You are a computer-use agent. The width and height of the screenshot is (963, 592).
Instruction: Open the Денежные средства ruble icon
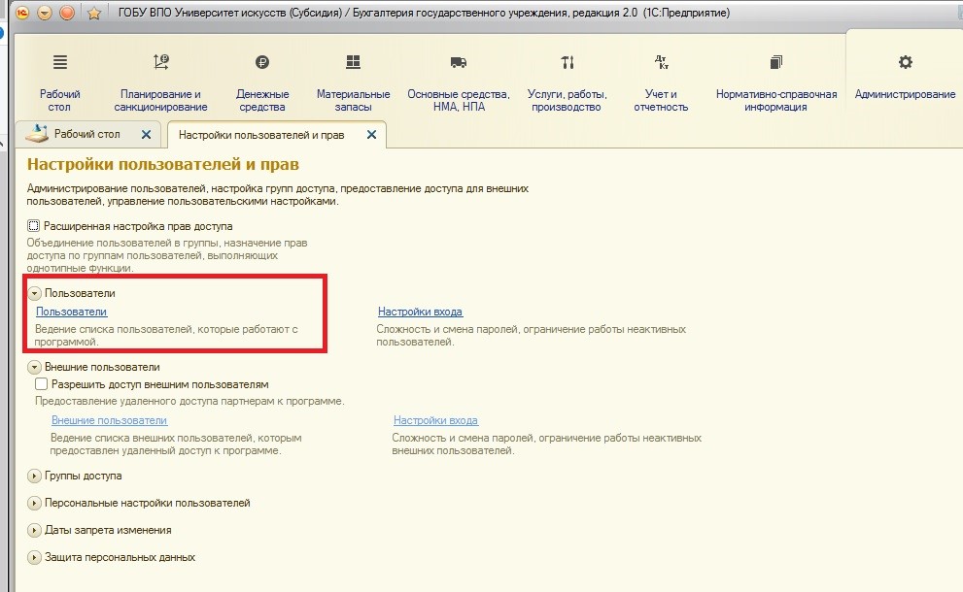tap(262, 62)
